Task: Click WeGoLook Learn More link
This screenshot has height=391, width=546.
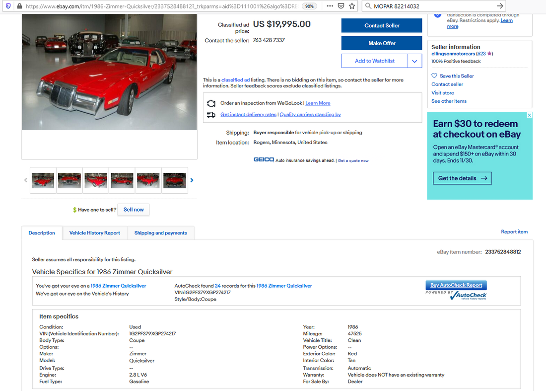Action: point(318,103)
